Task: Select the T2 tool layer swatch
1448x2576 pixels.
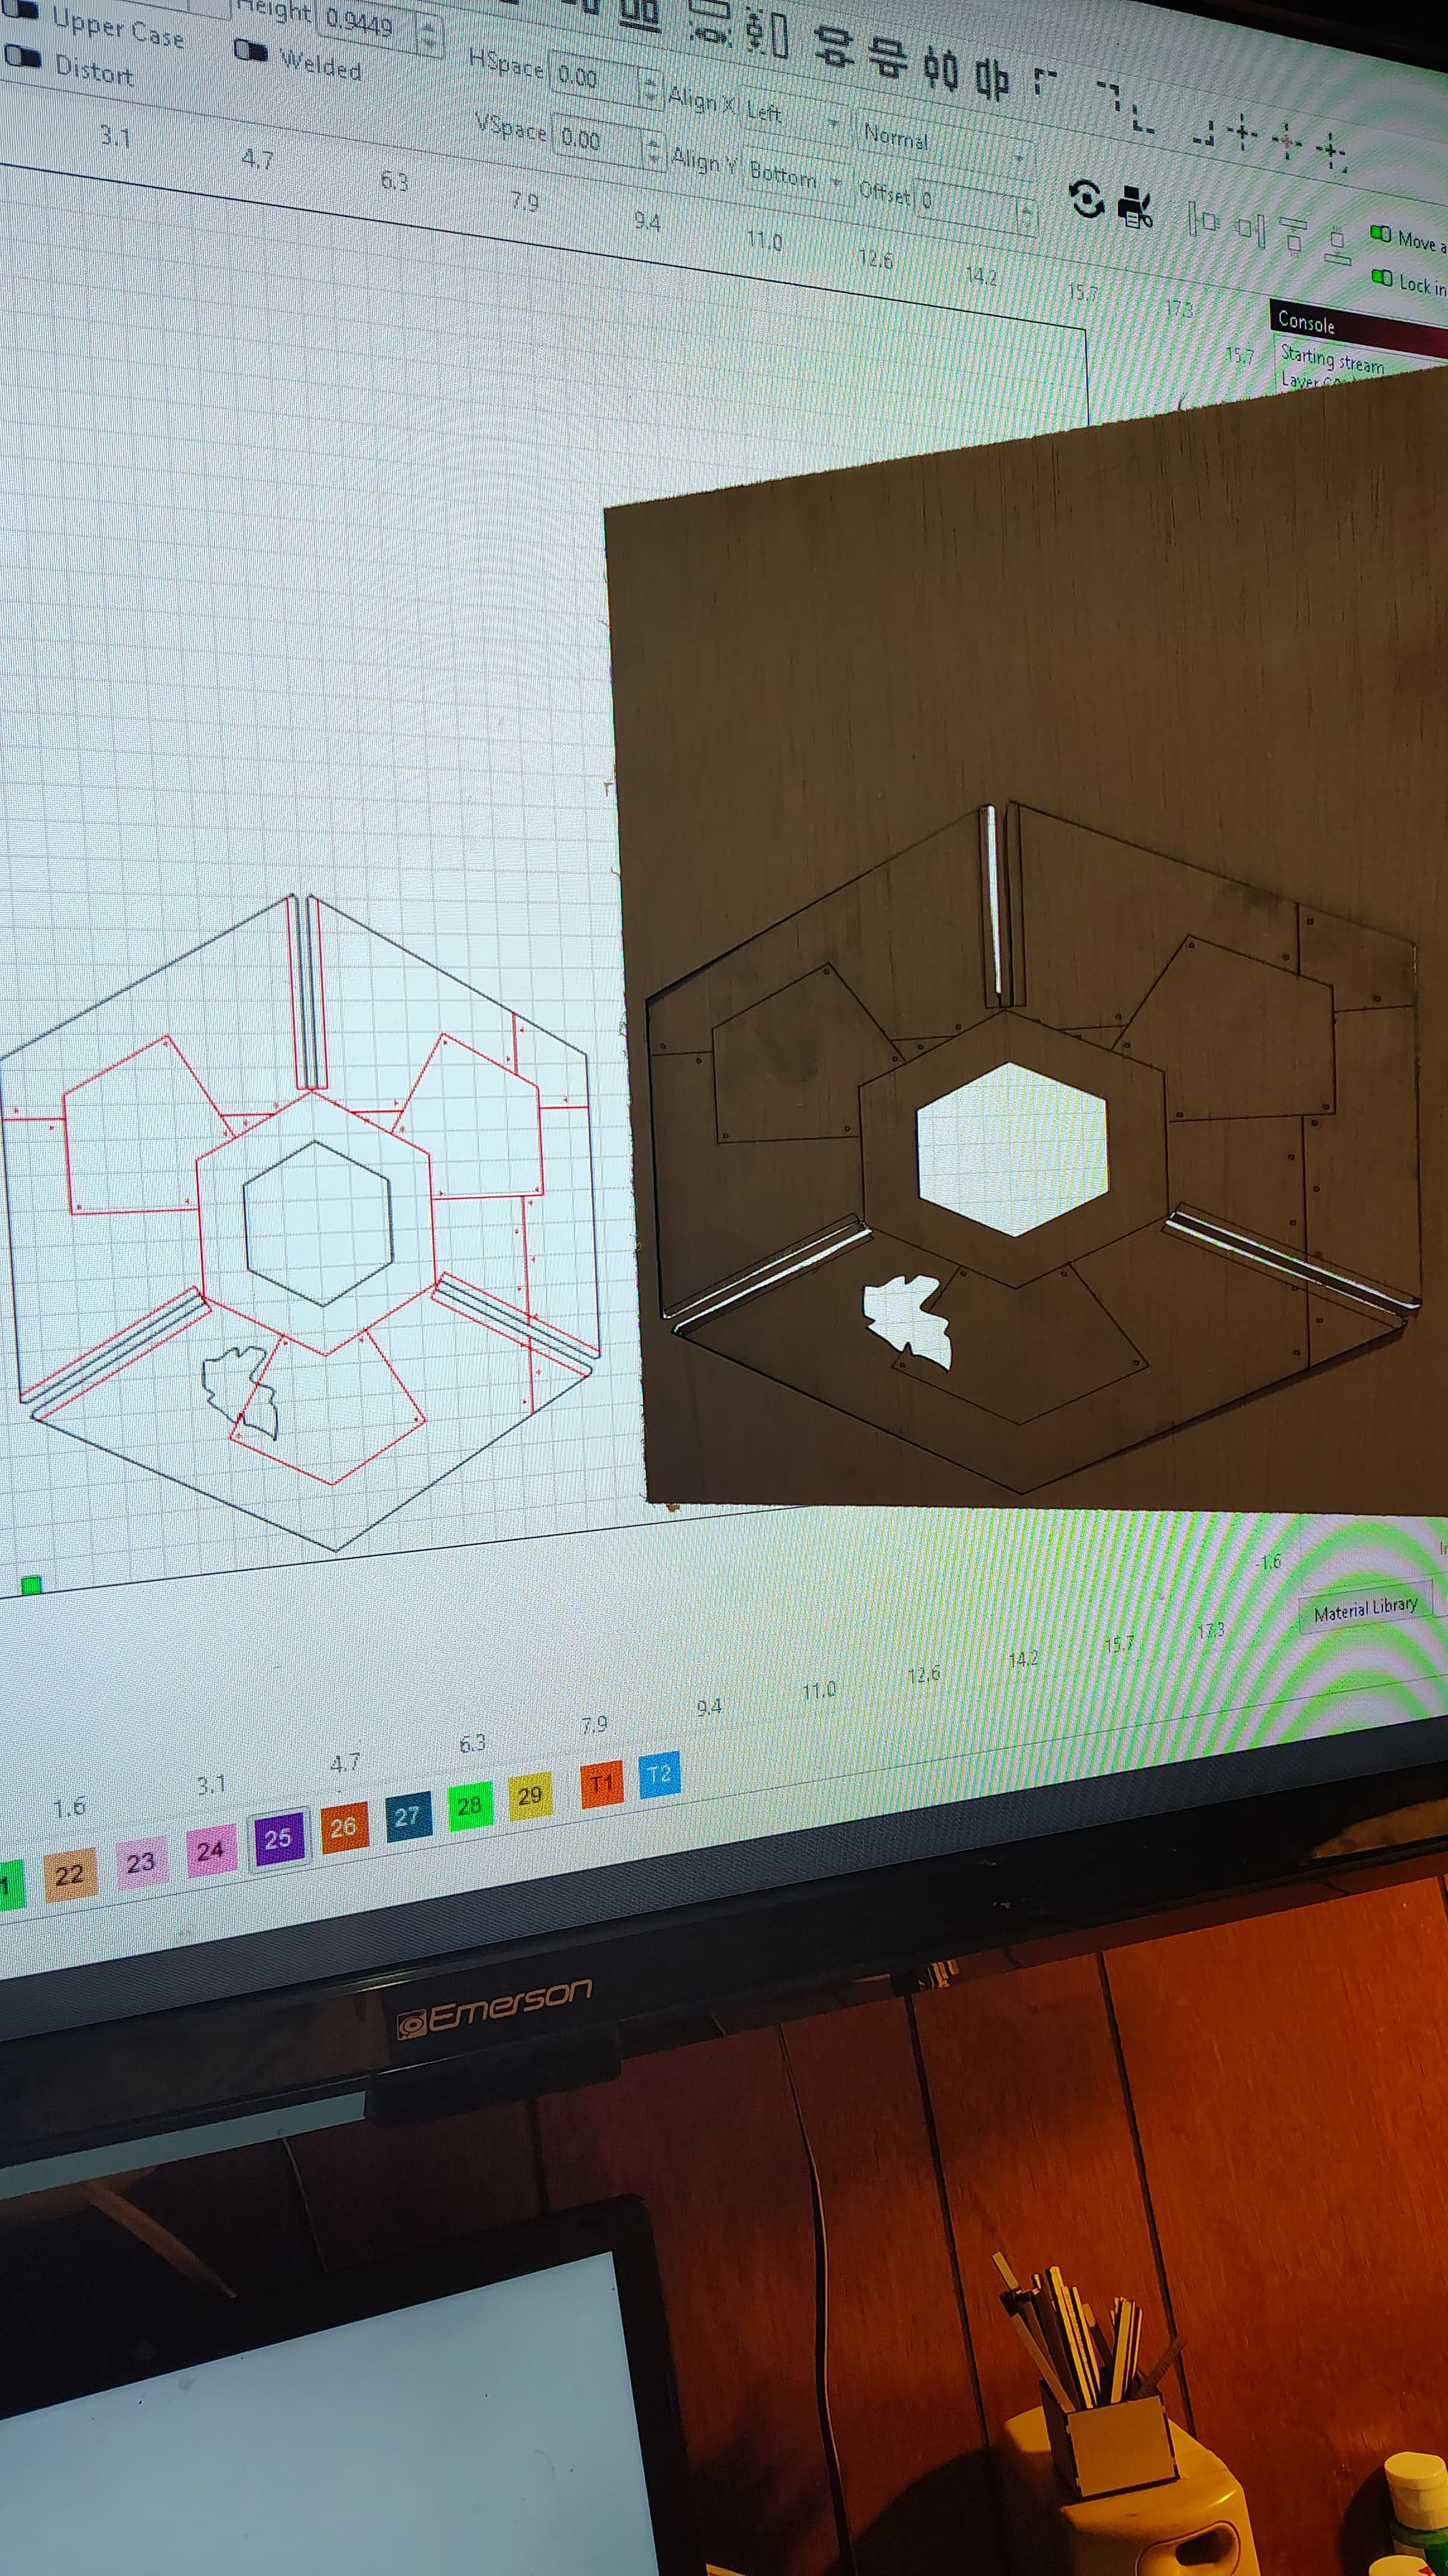Action: [659, 1775]
